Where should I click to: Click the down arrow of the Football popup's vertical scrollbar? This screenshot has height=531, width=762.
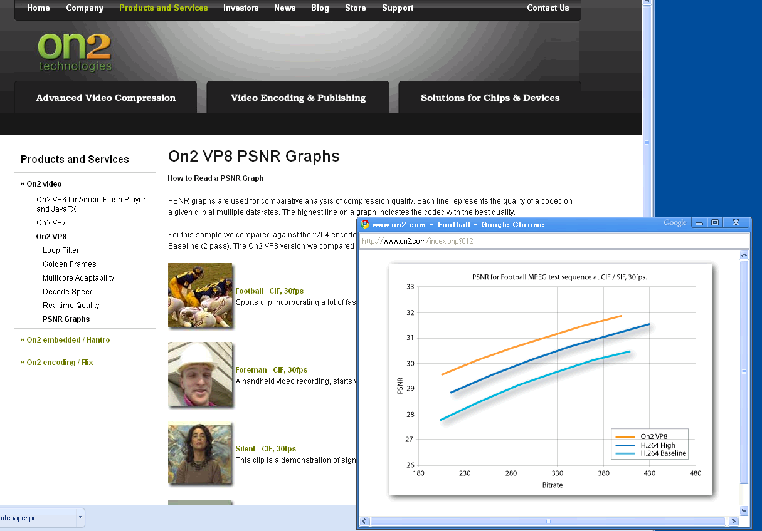coord(744,510)
